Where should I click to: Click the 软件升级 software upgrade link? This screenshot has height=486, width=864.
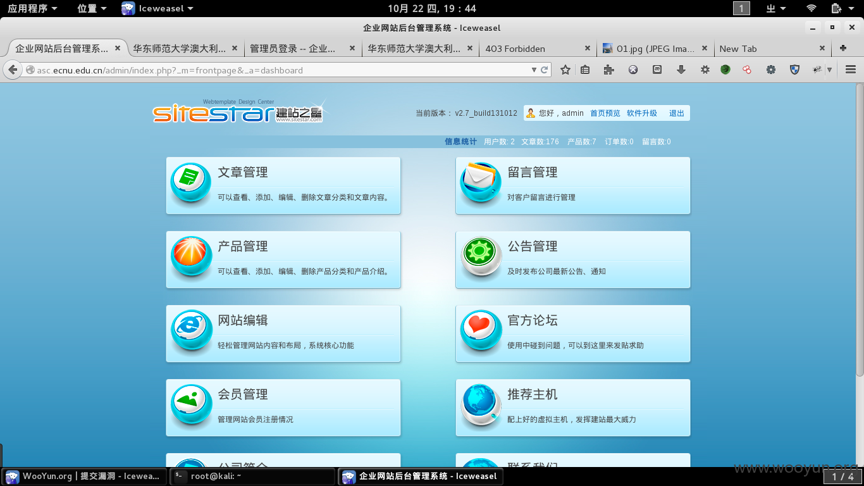642,113
